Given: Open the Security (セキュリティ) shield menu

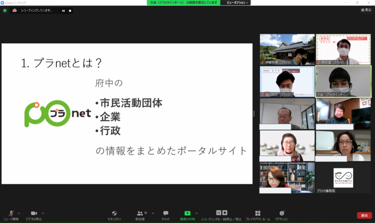Looking at the screenshot, I should point(114,215).
